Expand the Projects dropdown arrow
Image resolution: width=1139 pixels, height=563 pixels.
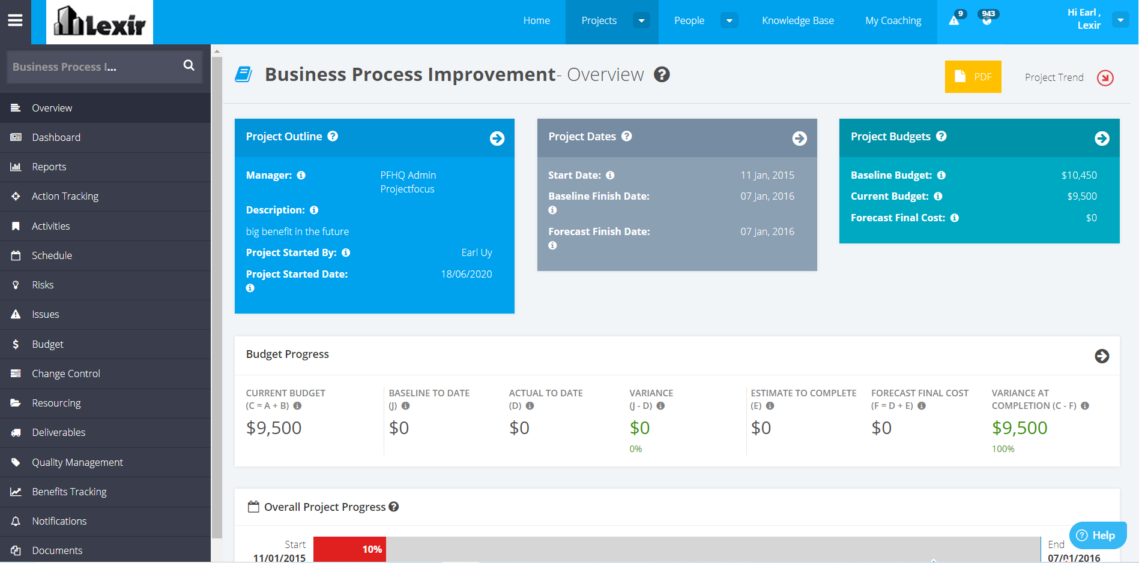641,20
